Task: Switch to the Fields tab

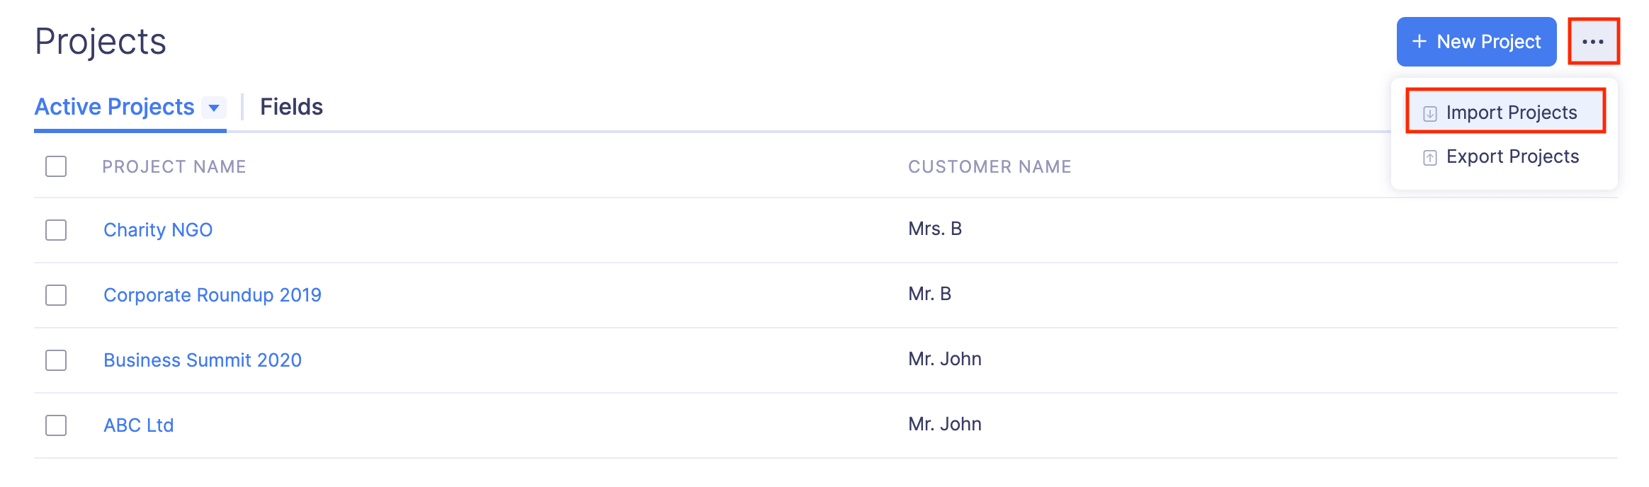Action: point(291,107)
